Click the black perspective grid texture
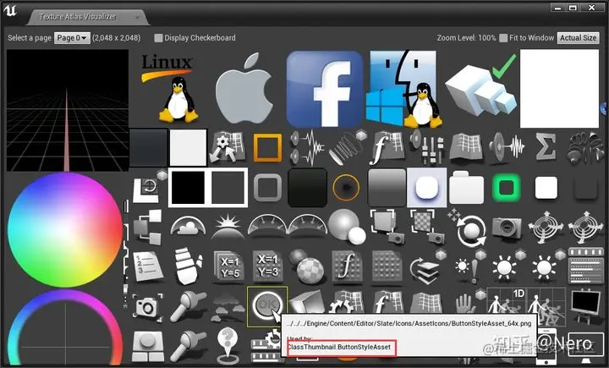The width and height of the screenshot is (609, 368). (x=68, y=110)
